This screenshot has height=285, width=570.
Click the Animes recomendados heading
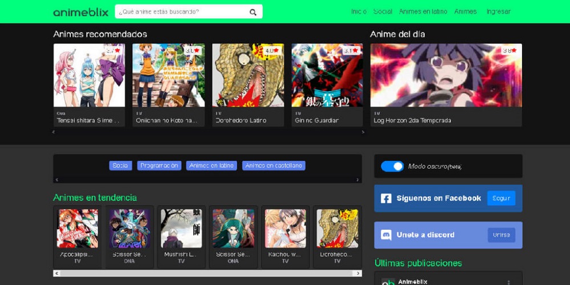[x=100, y=34]
